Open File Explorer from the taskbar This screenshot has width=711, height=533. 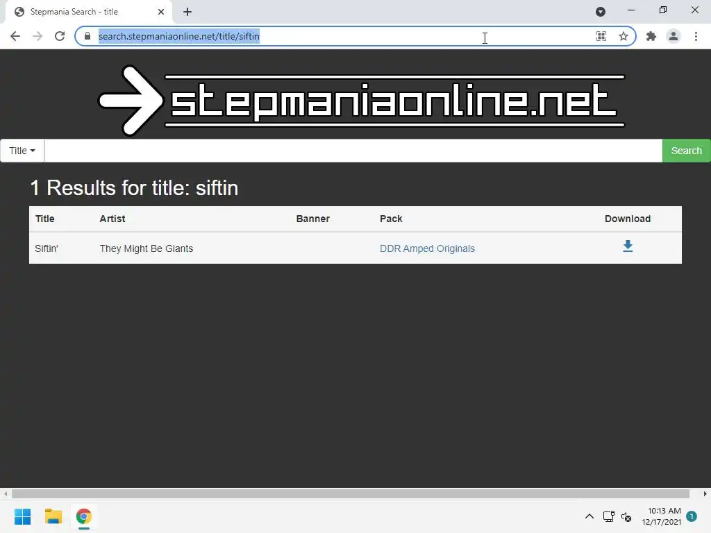pos(53,516)
